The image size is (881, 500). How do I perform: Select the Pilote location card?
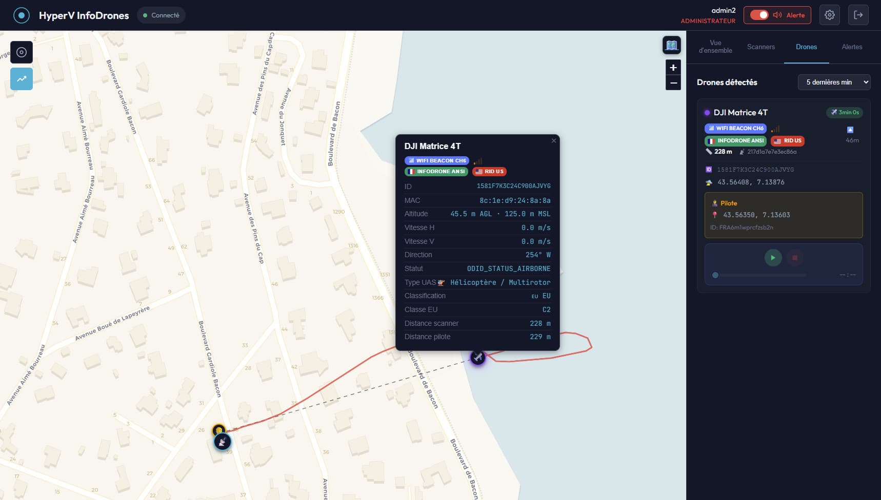coord(783,215)
